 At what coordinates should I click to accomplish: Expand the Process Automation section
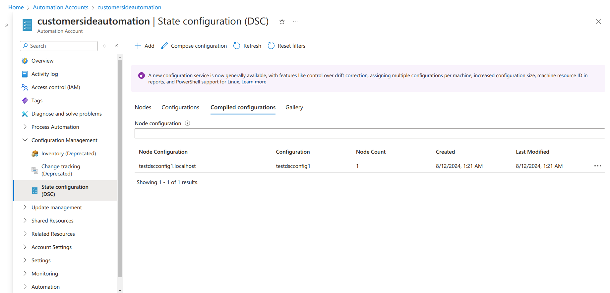tap(25, 127)
